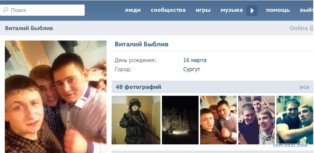
Task: Click the 16 марта birthday link
Action: point(195,60)
